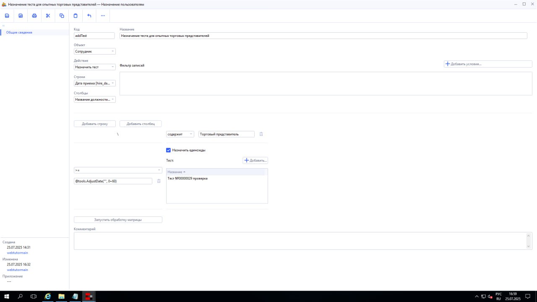Click the 'Добавить строку' button

pyautogui.click(x=95, y=124)
